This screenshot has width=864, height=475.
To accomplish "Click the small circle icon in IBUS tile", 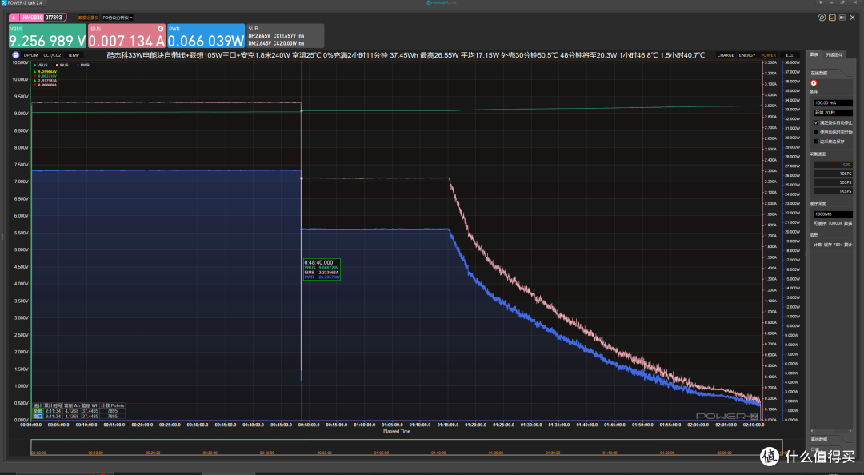I will [x=160, y=29].
